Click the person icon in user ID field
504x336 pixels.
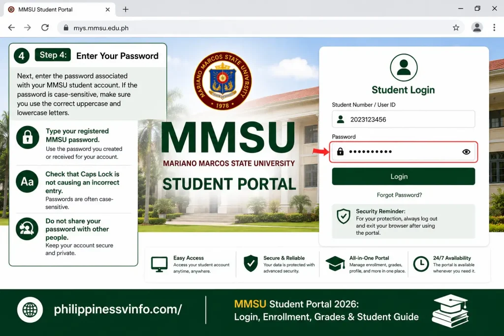click(341, 119)
